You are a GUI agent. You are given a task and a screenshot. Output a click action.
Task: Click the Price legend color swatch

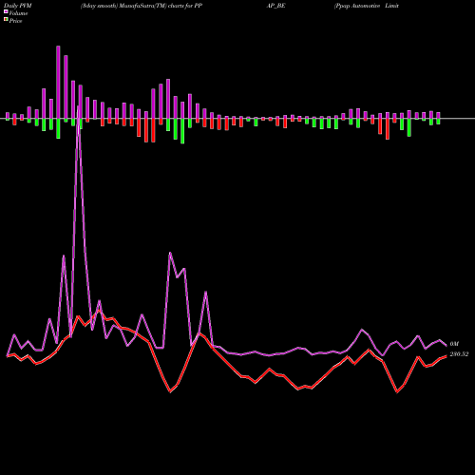click(x=6, y=20)
